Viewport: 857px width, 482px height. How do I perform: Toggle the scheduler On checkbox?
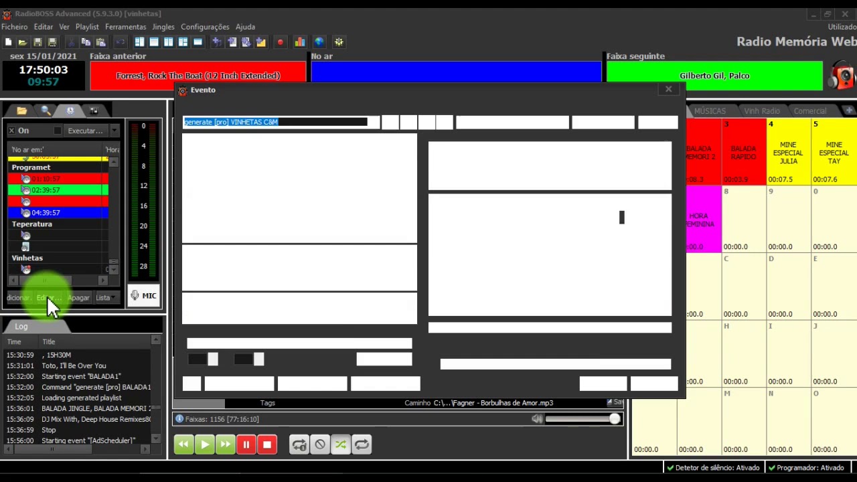[x=11, y=131]
